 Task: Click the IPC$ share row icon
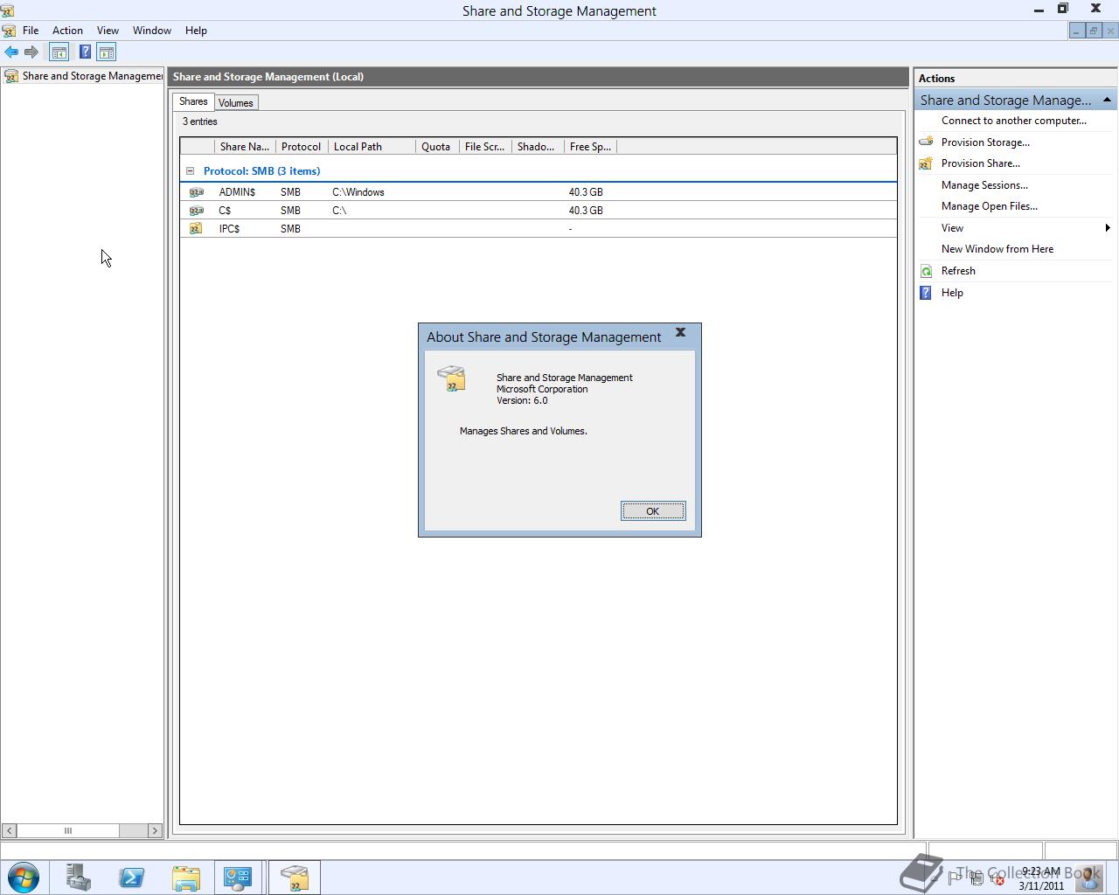coord(197,229)
